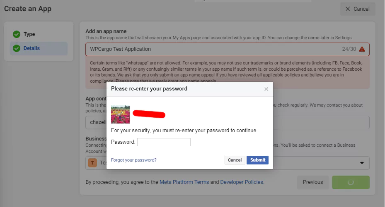
Task: Open the Meta Platform Terms link
Action: tap(184, 182)
